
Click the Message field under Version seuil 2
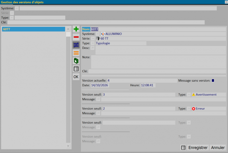click(163, 113)
